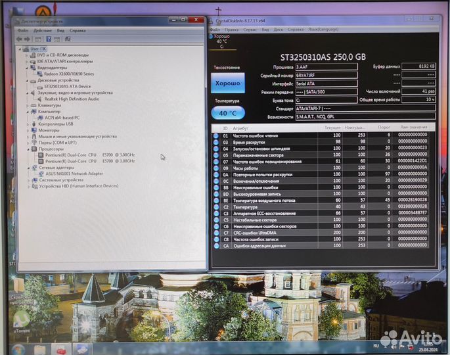The image size is (450, 355).
Task: Collapse the Видеоадаптеры node
Action: pos(28,68)
